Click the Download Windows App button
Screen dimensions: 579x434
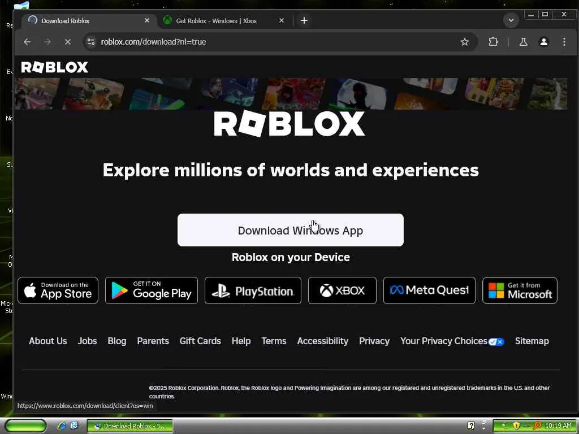tap(290, 230)
